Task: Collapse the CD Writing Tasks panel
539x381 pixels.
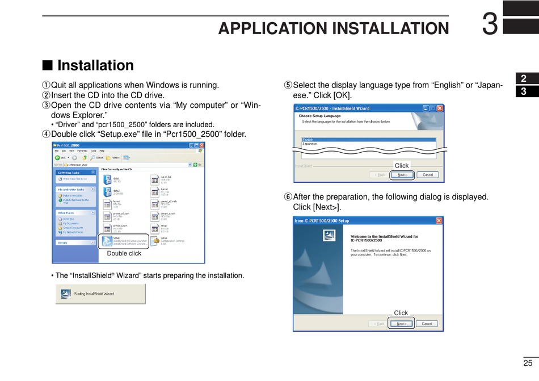Action: [93, 172]
